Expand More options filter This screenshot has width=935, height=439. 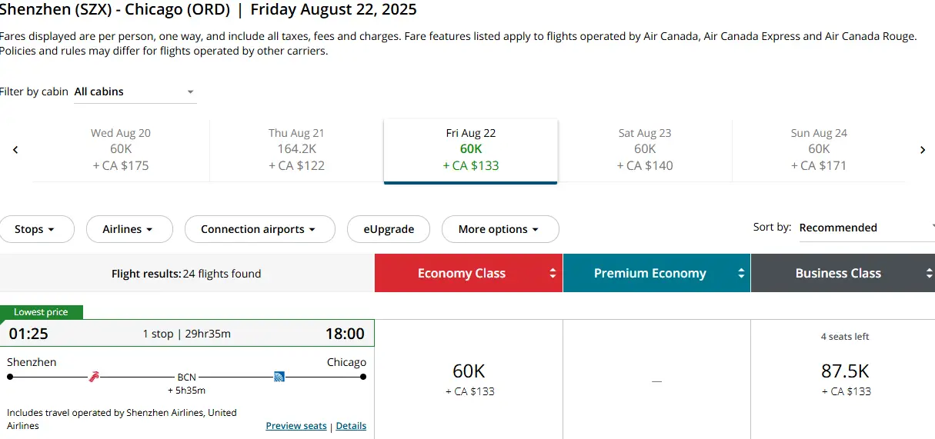pos(500,229)
